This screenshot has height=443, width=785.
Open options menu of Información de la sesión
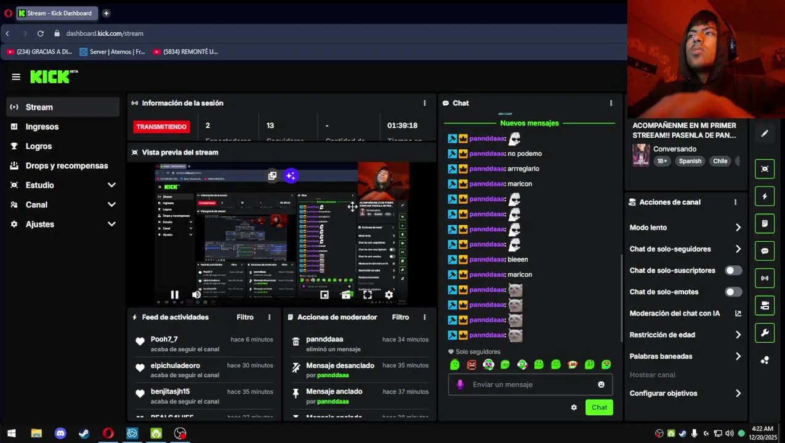tap(424, 103)
